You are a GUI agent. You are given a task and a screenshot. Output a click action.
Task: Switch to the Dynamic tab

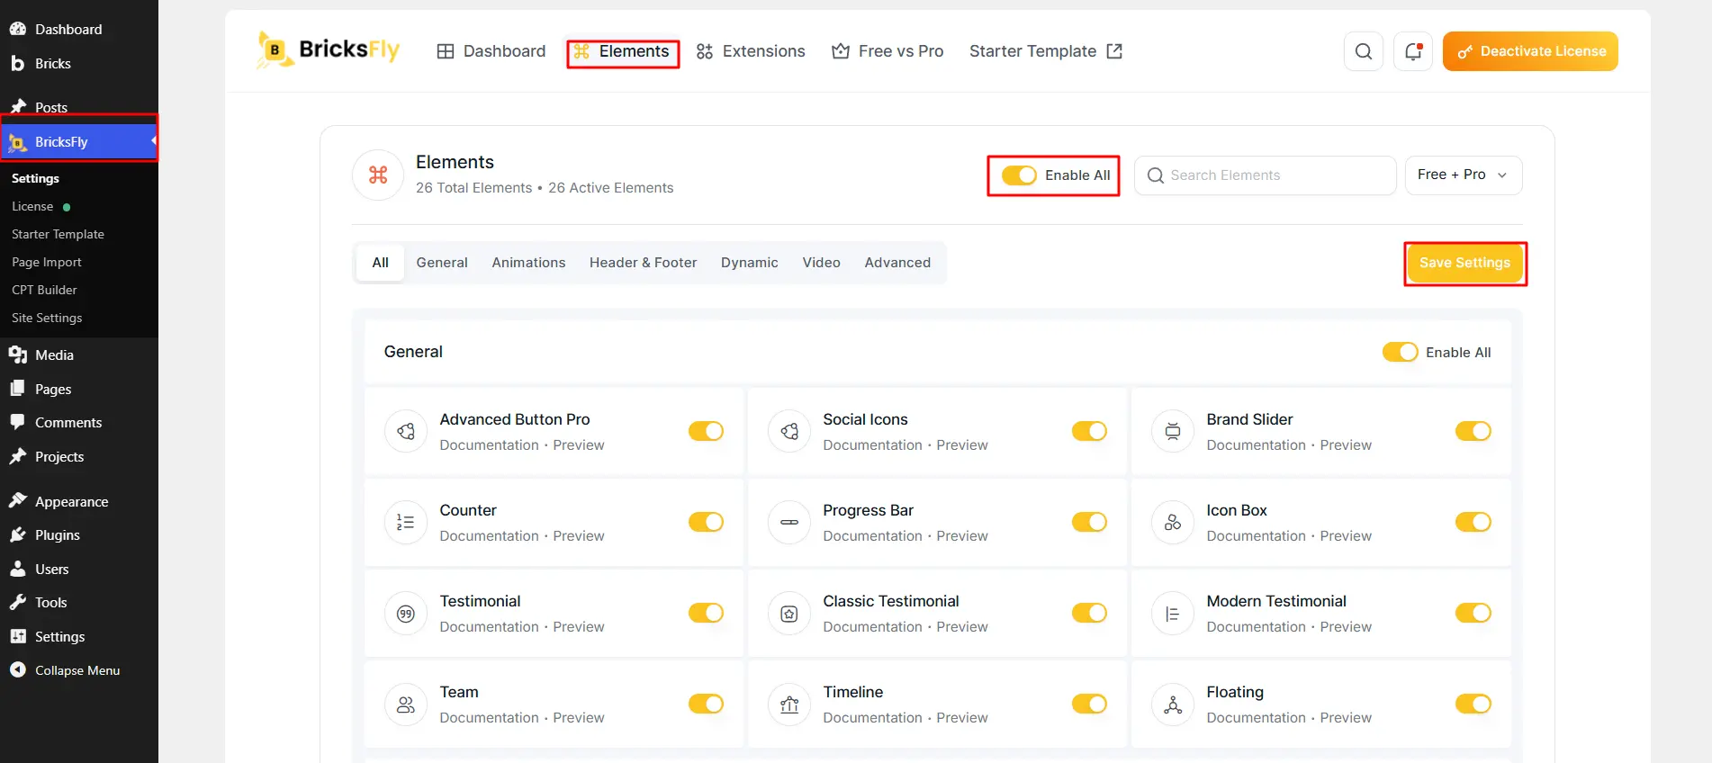point(749,263)
